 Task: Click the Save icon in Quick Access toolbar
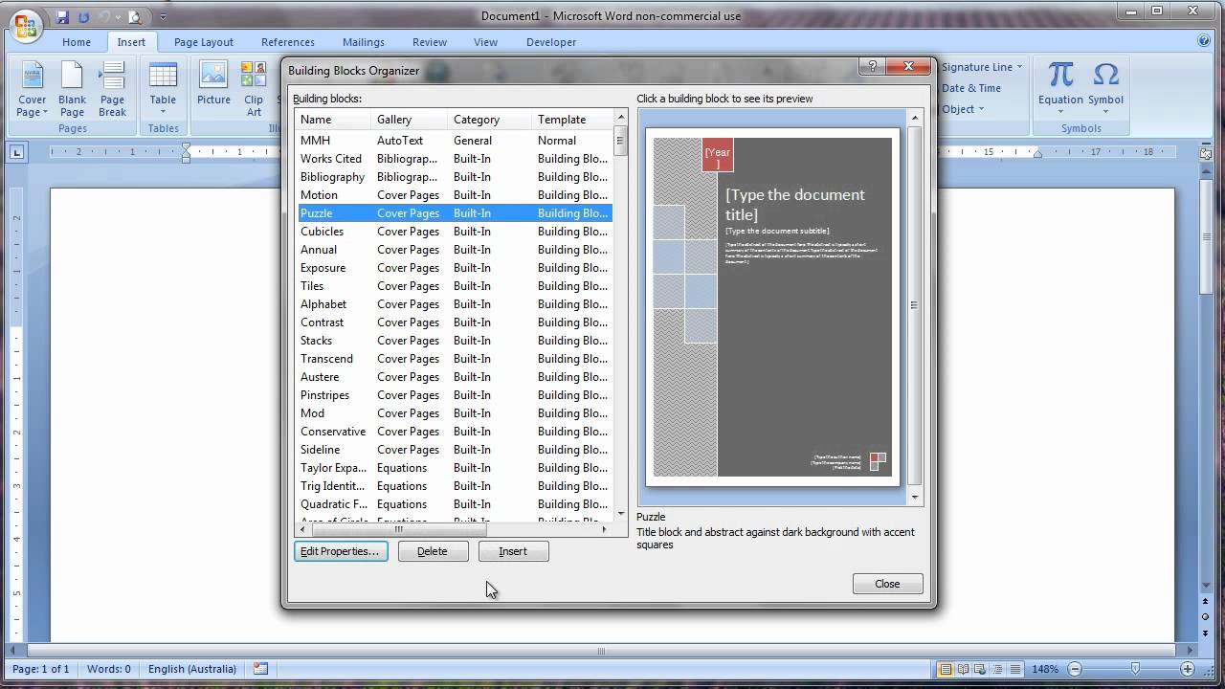62,16
